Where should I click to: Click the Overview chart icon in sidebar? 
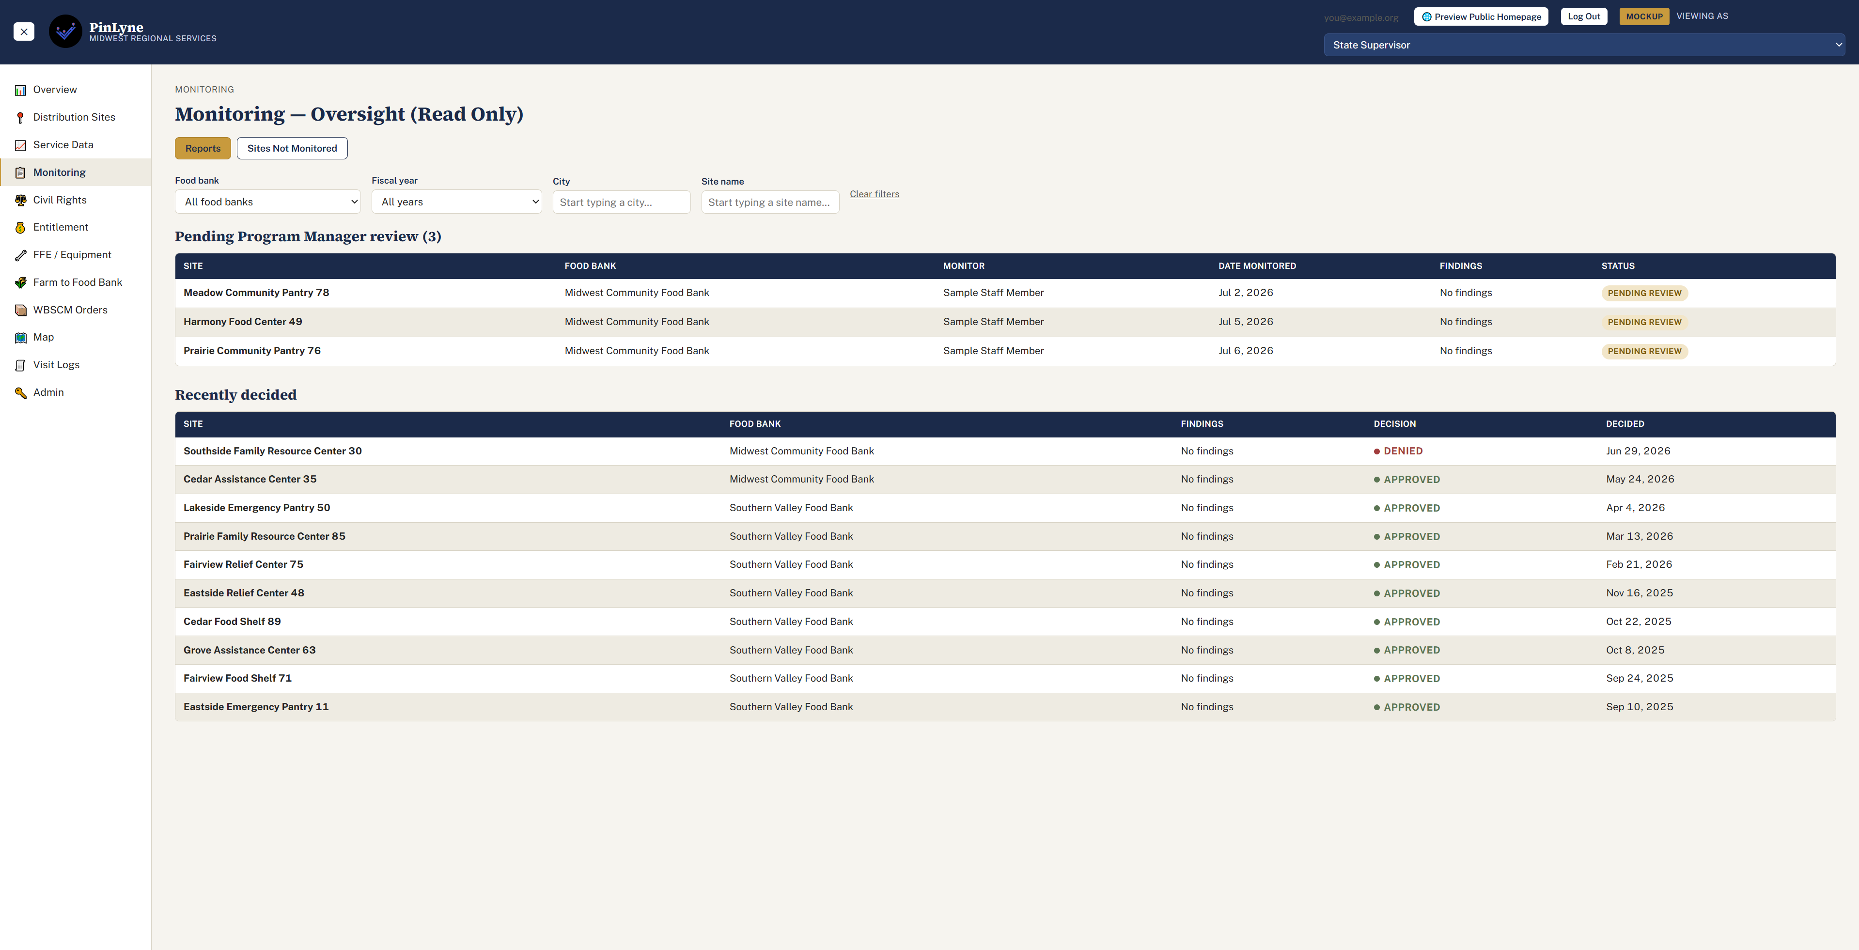click(20, 90)
